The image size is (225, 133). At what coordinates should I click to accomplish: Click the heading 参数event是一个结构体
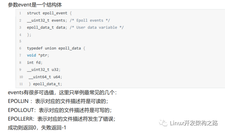coord(35,5)
